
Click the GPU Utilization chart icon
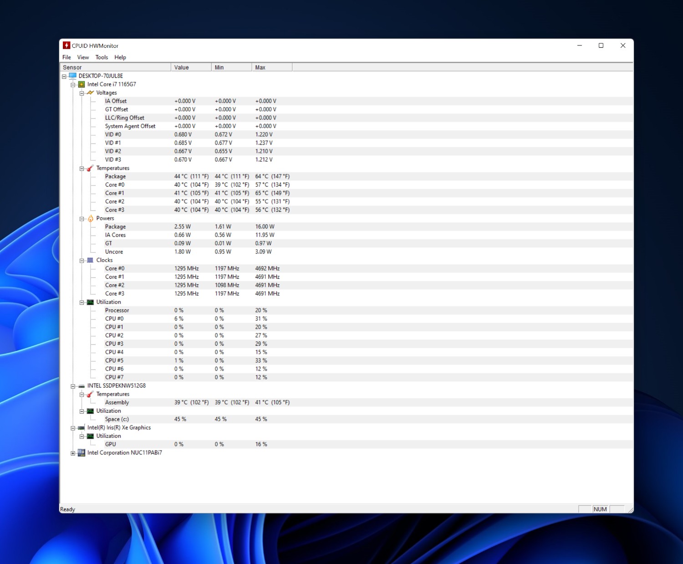[x=90, y=436]
